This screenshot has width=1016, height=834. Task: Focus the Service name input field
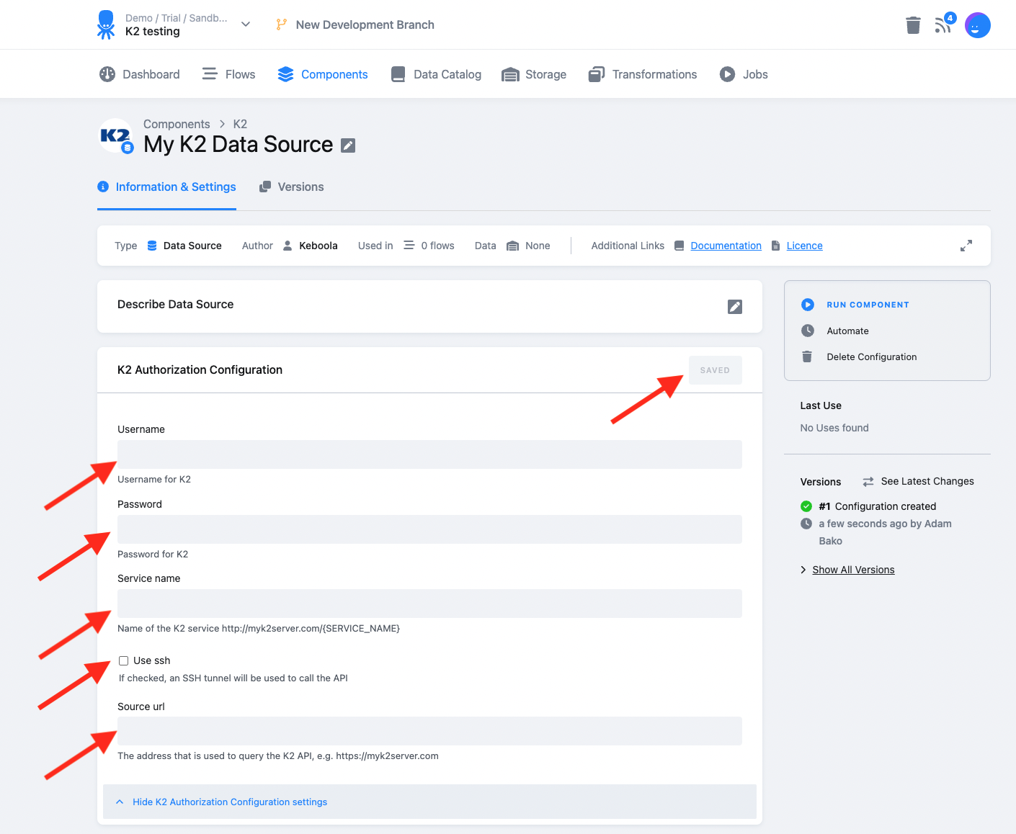(x=429, y=604)
